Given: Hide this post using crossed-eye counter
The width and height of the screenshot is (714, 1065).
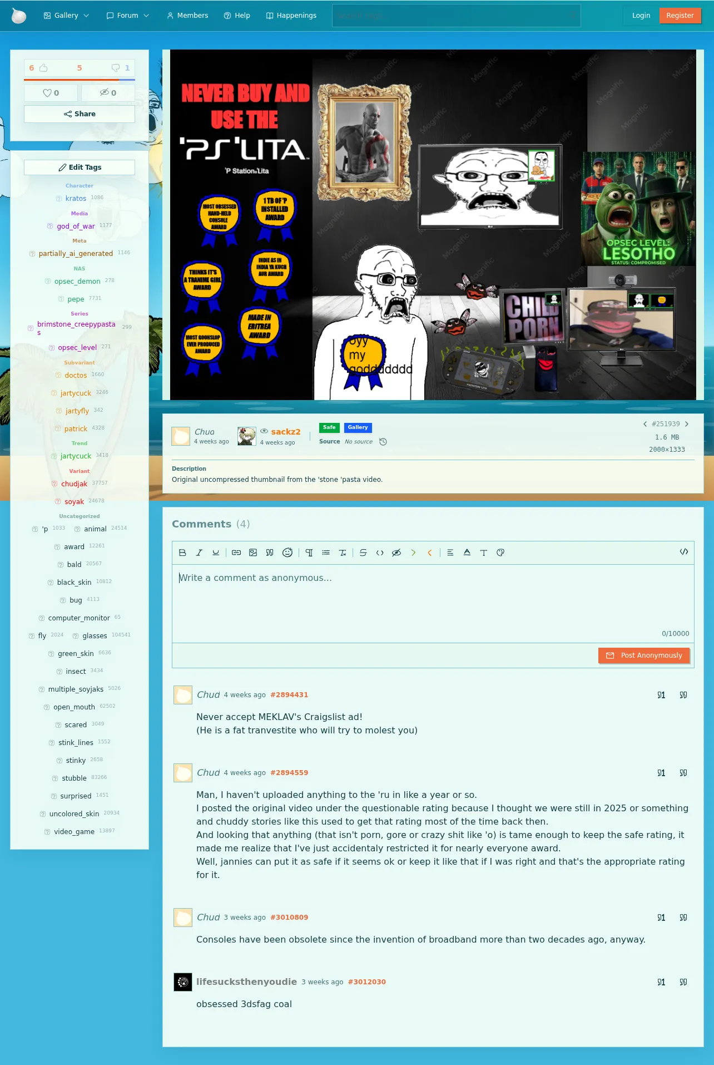Looking at the screenshot, I should pos(108,93).
